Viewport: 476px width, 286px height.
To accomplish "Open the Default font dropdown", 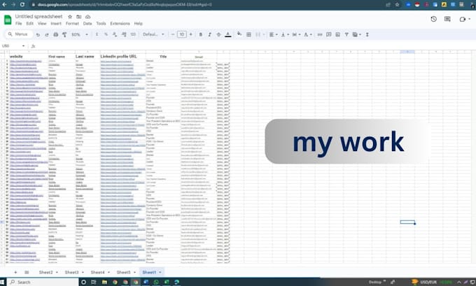I will tap(153, 34).
